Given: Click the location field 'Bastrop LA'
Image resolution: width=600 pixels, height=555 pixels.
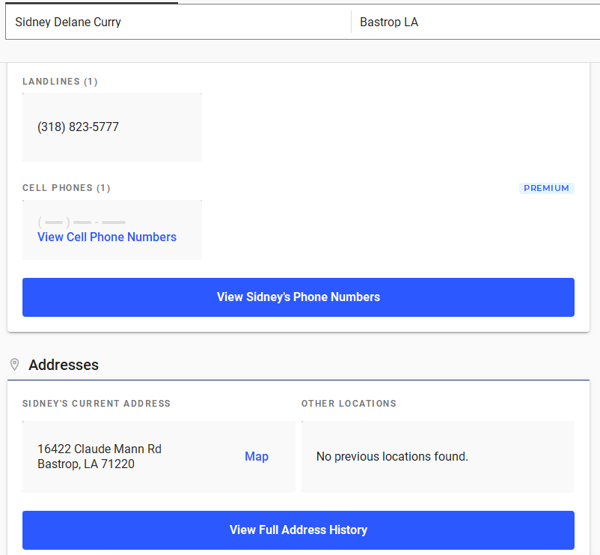Looking at the screenshot, I should point(476,22).
